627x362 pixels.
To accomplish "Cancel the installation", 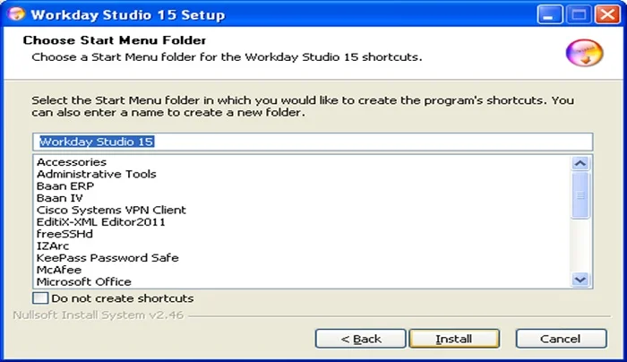I will click(x=561, y=339).
